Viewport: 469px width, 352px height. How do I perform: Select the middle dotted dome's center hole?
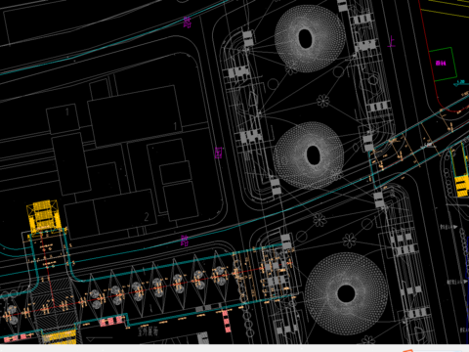point(313,154)
